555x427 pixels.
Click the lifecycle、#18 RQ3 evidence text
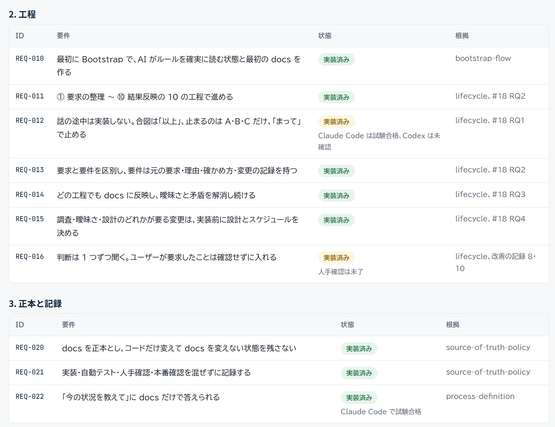coord(490,195)
